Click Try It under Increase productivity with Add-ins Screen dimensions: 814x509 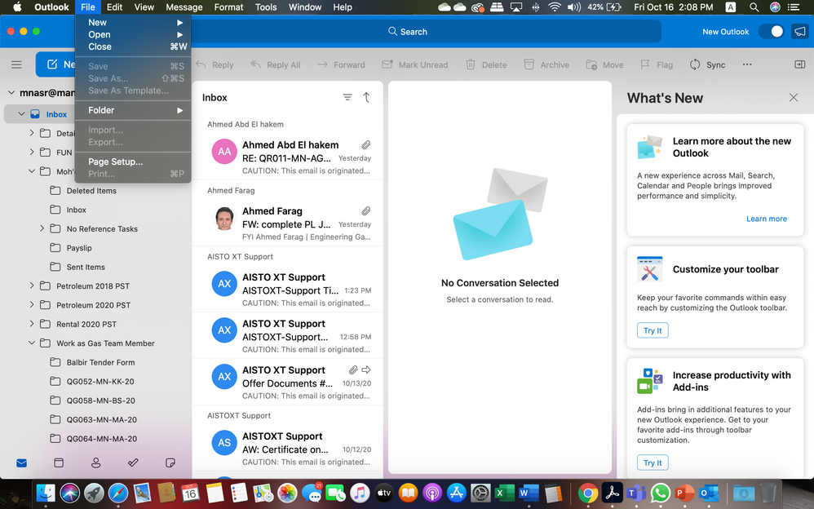click(653, 463)
